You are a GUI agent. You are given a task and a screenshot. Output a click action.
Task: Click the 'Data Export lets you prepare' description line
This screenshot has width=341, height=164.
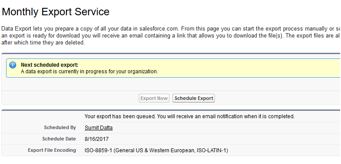point(171,29)
